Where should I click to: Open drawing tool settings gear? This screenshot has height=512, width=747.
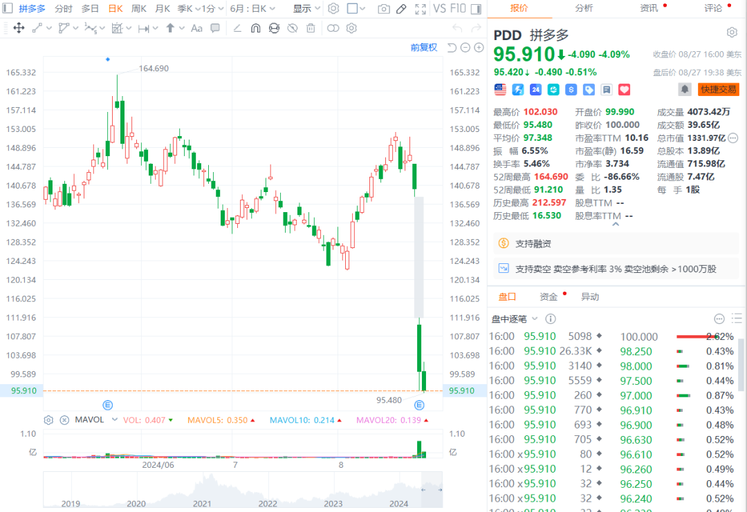(351, 28)
